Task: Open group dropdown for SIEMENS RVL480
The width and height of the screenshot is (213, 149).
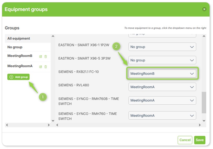Action: [162, 87]
